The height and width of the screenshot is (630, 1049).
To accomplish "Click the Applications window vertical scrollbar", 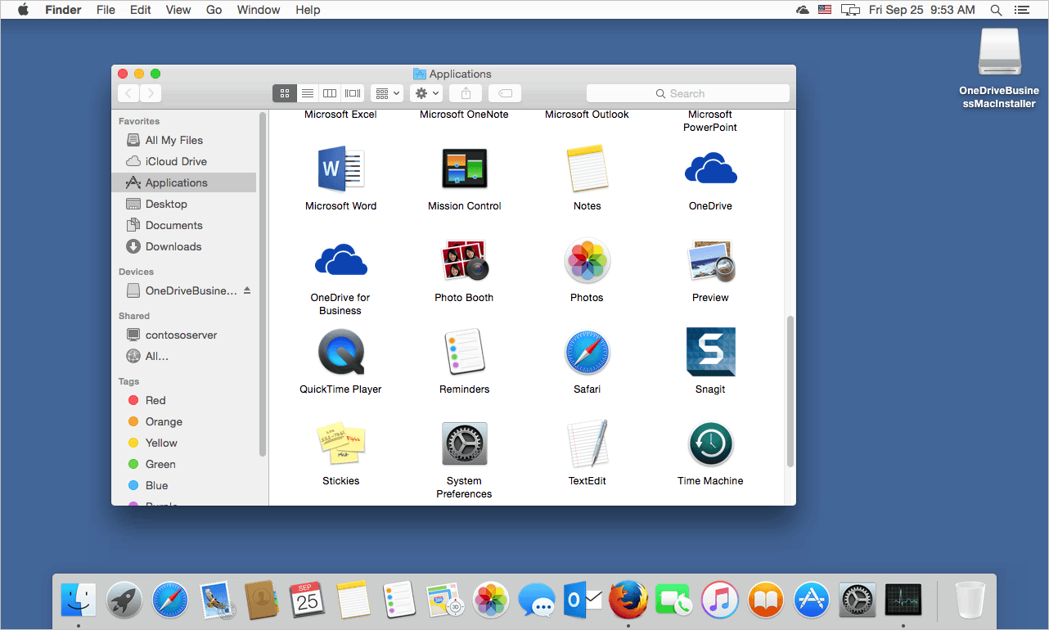I will point(790,391).
